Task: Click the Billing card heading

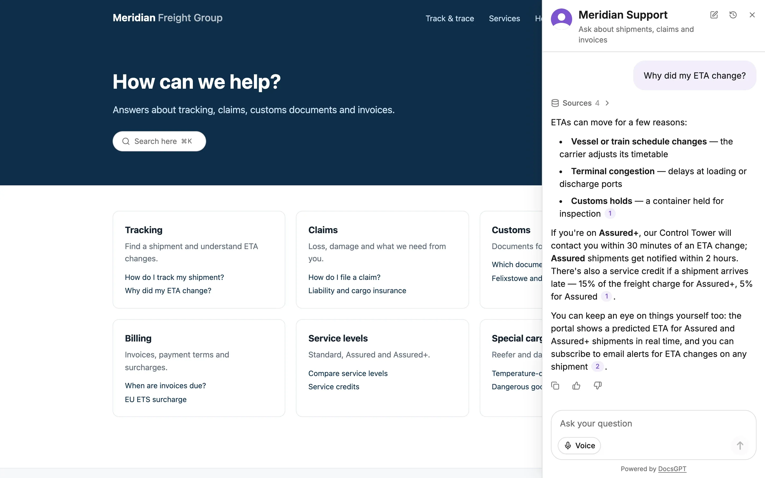Action: 138,338
